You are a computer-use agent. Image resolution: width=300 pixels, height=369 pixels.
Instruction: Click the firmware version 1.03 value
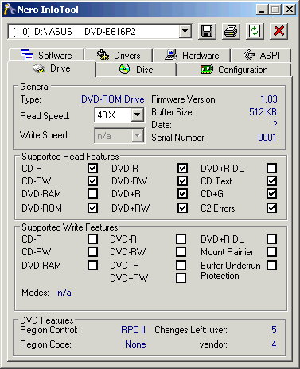click(x=269, y=99)
